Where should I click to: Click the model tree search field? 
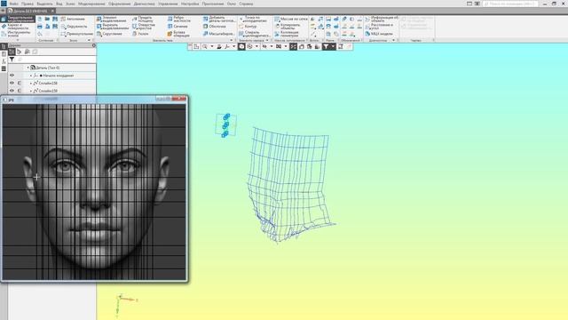56,60
